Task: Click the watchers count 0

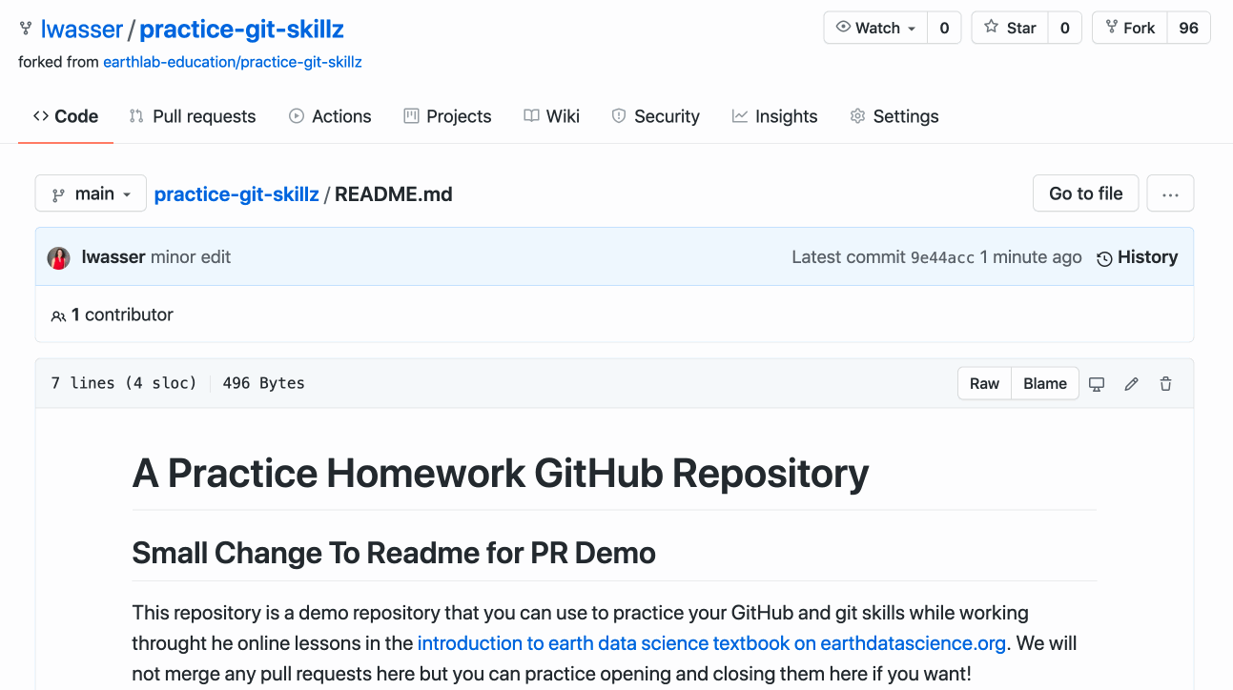Action: tap(944, 28)
